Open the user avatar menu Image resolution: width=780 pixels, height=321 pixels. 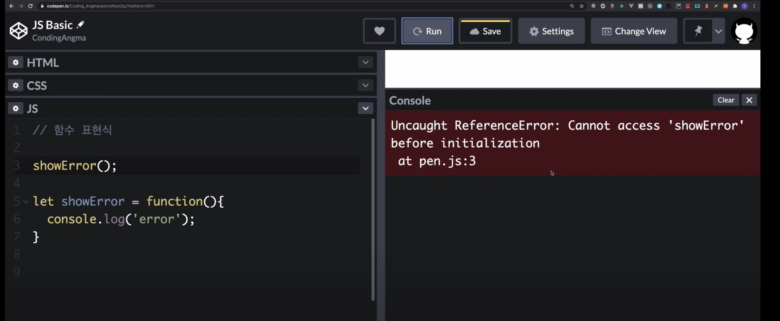(x=744, y=31)
